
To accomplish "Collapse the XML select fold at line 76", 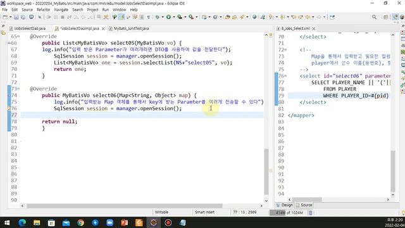I will 285,76.
